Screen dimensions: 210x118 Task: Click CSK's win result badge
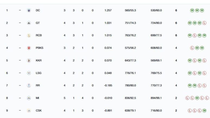tap(204, 110)
